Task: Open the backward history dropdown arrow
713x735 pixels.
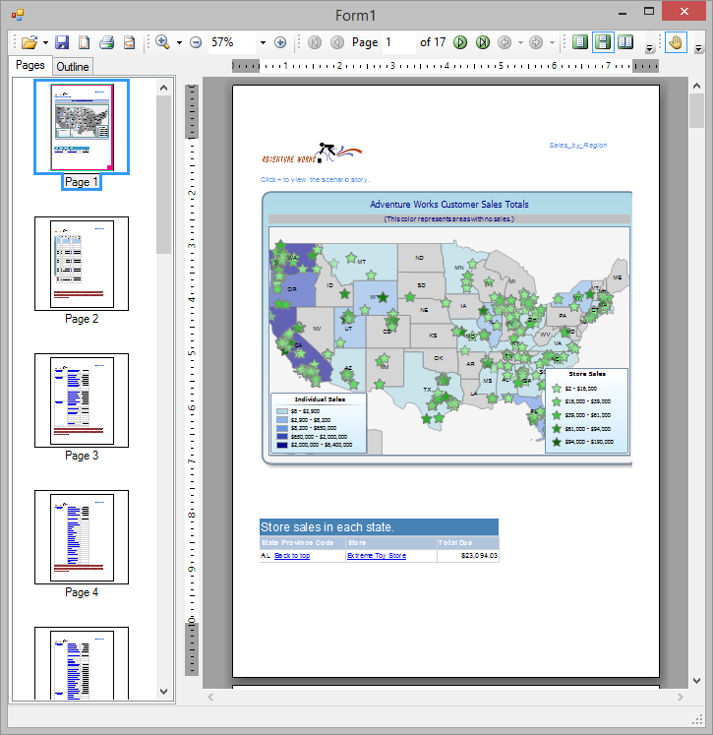Action: (x=520, y=43)
